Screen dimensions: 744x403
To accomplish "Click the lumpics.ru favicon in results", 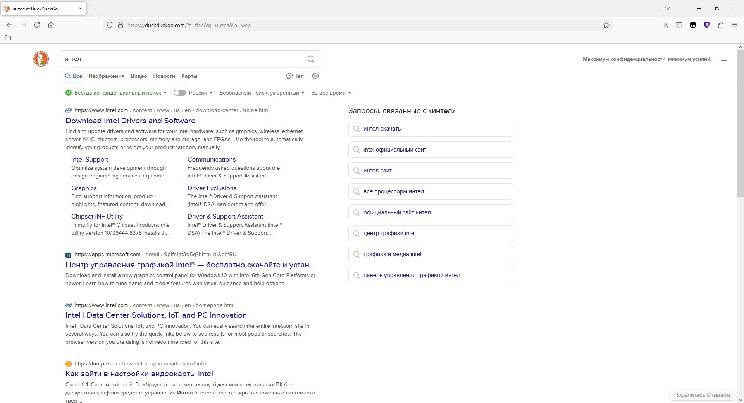I will tap(69, 364).
